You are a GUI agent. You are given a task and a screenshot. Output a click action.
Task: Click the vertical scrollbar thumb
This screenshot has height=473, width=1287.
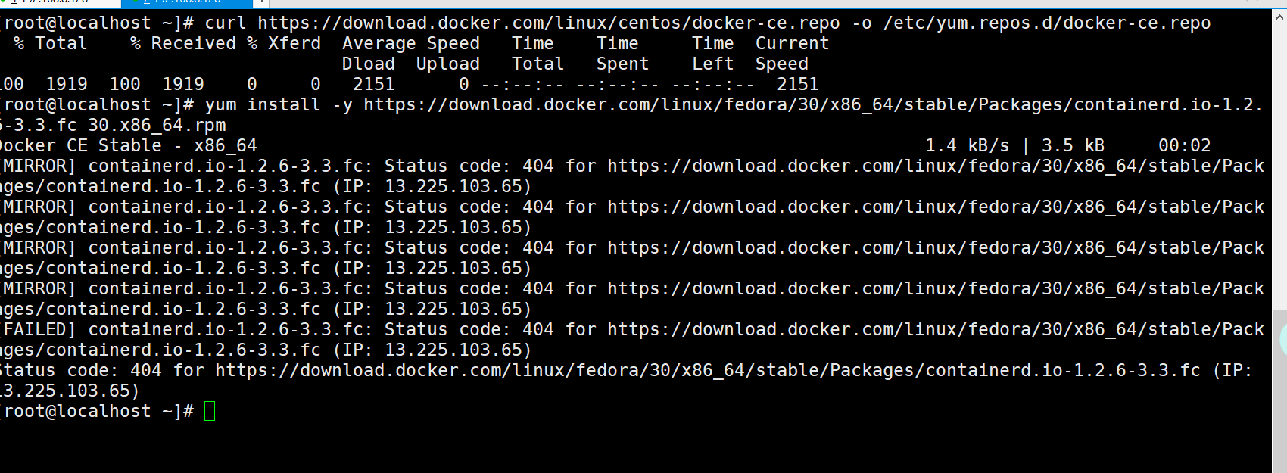coord(1279,391)
